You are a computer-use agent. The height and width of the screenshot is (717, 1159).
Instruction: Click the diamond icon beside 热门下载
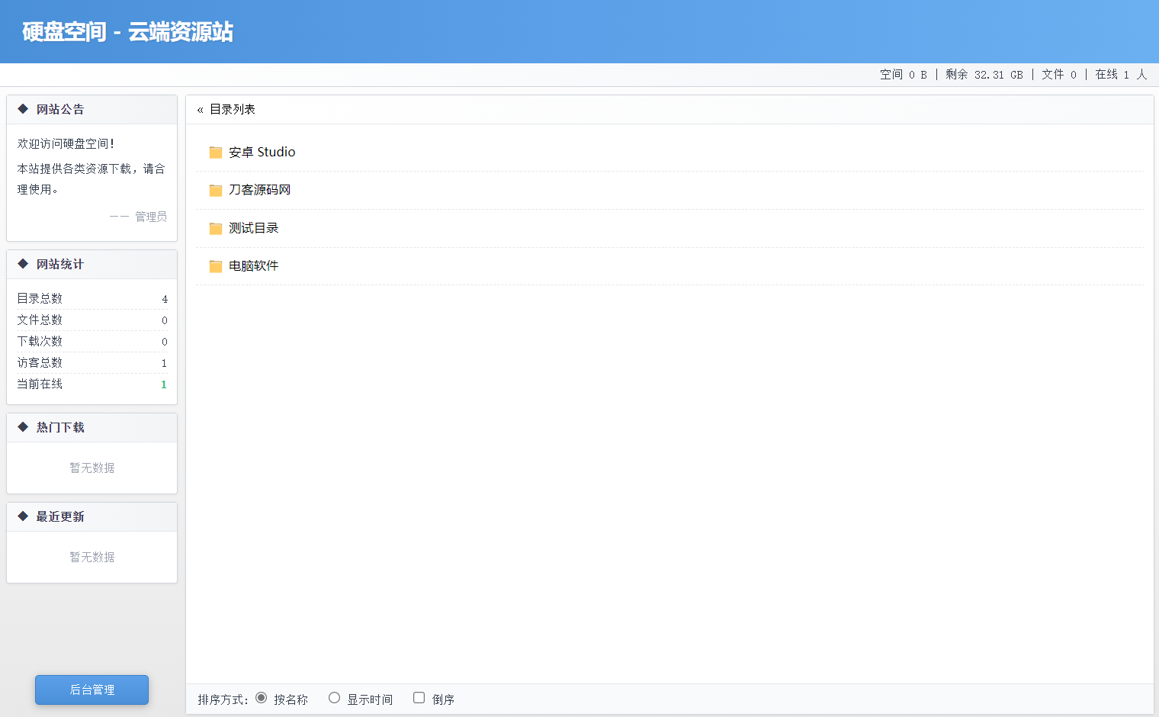tap(21, 427)
